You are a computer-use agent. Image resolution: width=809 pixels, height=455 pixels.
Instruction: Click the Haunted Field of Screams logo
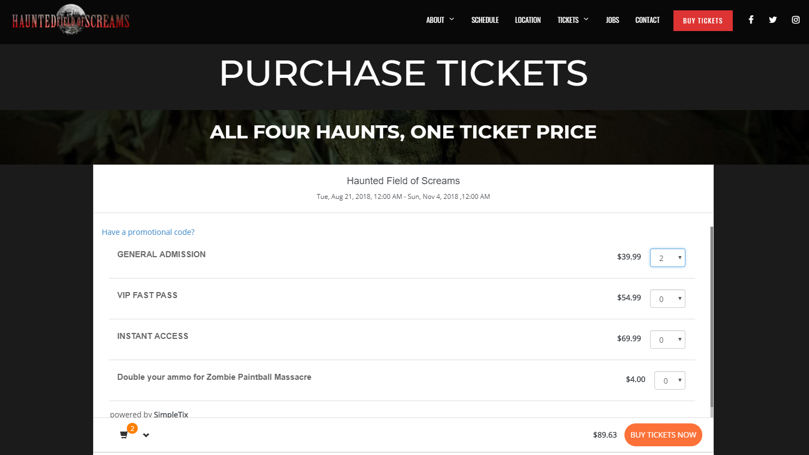[71, 20]
